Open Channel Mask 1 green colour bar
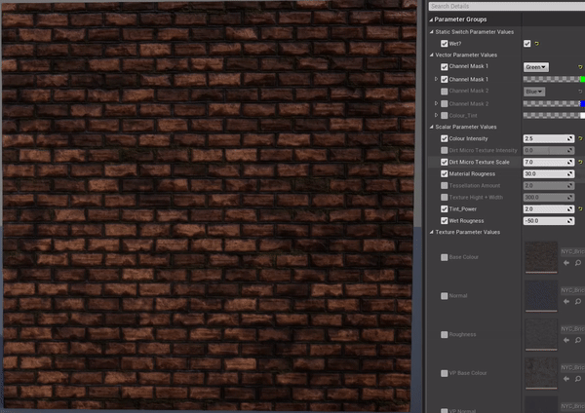Viewport: 585px width, 413px height. [554, 79]
